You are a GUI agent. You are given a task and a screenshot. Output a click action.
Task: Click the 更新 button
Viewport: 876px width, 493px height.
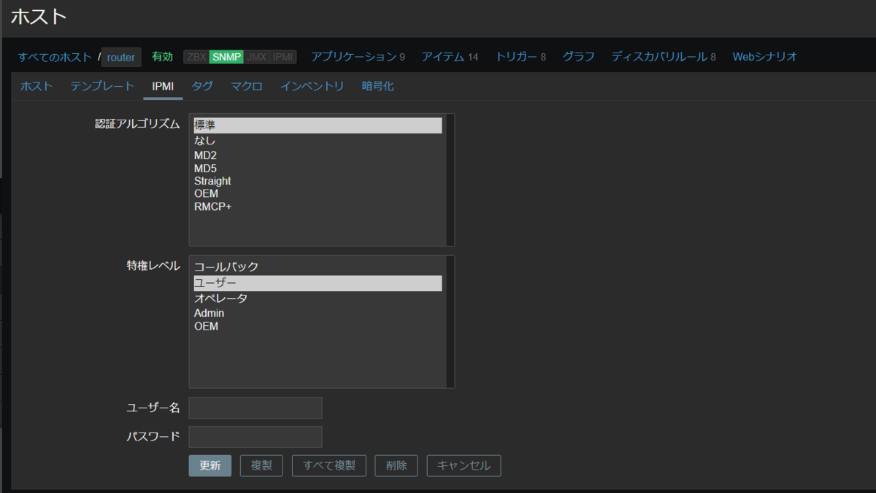pos(210,465)
